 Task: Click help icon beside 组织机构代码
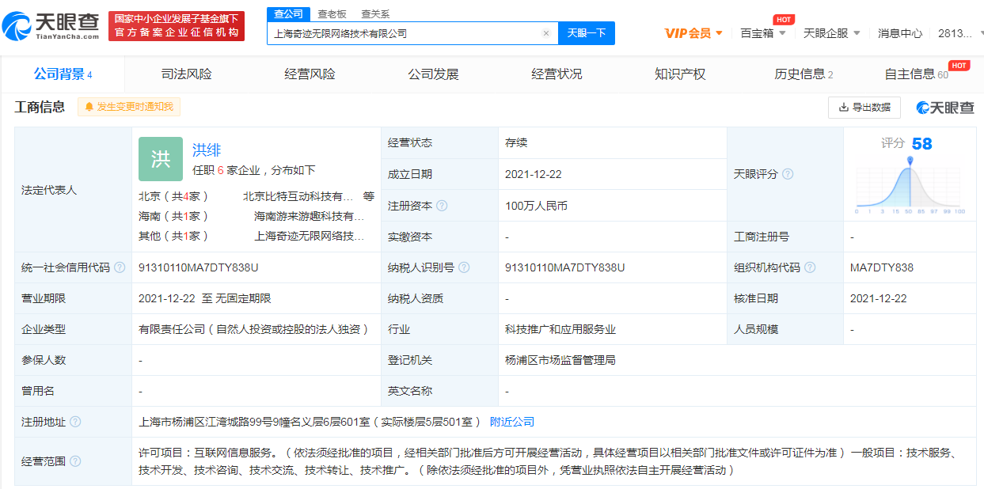(810, 267)
